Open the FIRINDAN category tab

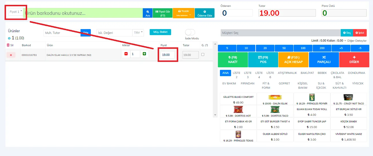pos(248,84)
